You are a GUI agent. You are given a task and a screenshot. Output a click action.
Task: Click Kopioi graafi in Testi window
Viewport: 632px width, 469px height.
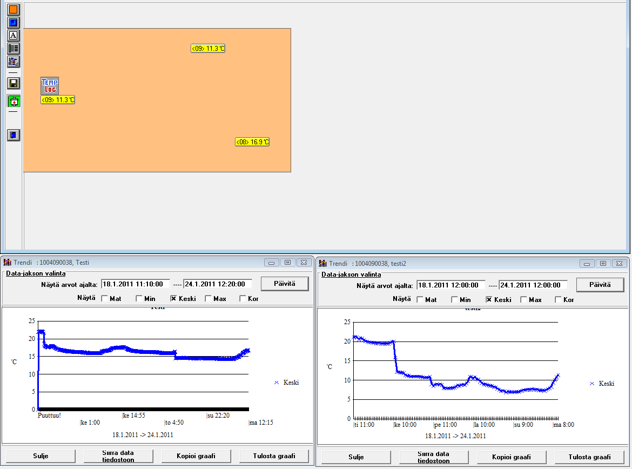196,456
